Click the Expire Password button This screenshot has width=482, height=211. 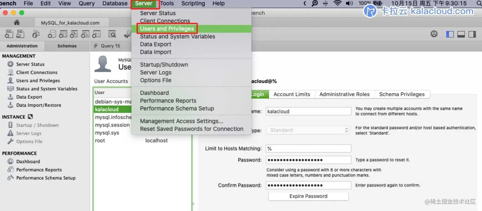308,196
